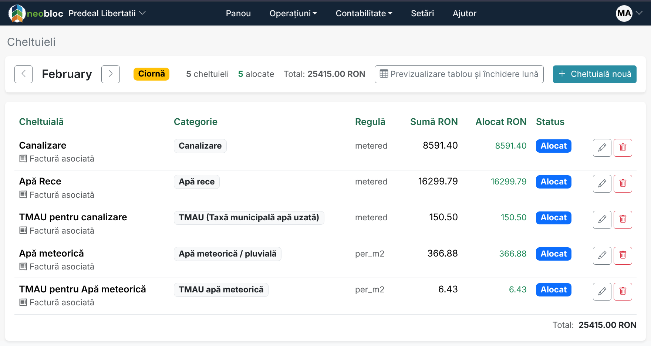Viewport: 651px width, 346px height.
Task: Click the Regulă column header
Action: pos(370,122)
